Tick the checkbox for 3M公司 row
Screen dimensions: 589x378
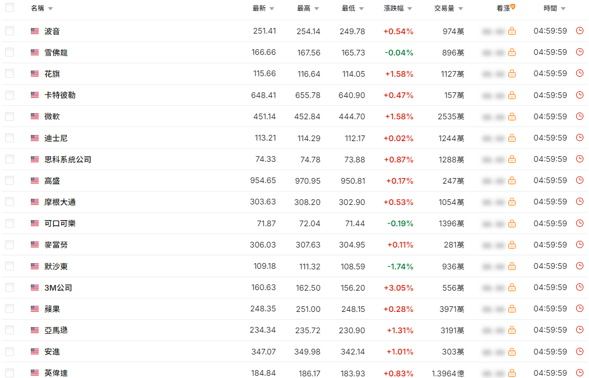tap(10, 287)
